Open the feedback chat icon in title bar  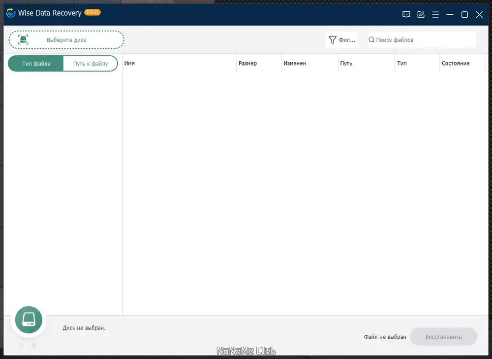point(406,14)
